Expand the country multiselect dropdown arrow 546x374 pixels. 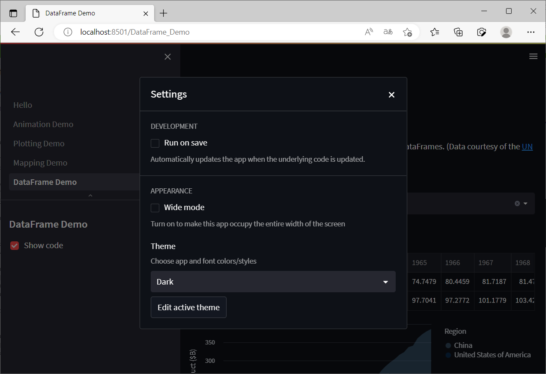point(525,203)
